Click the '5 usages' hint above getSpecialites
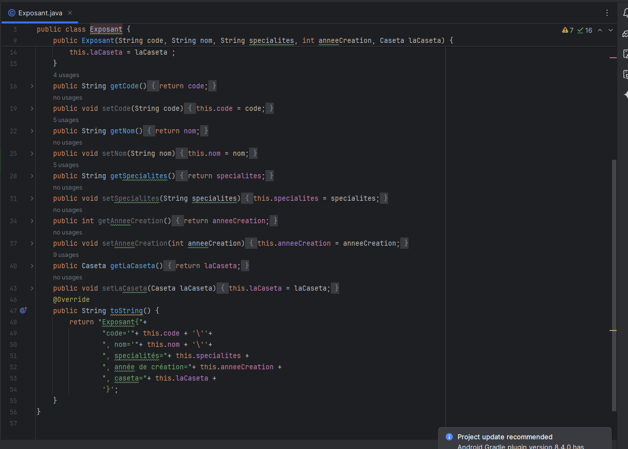This screenshot has width=628, height=449. pos(66,165)
